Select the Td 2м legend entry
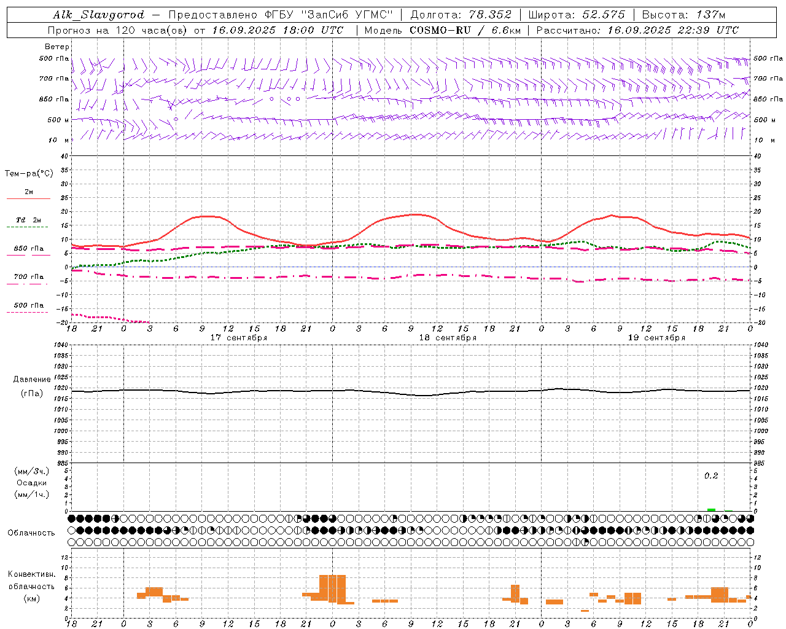 click(x=28, y=221)
